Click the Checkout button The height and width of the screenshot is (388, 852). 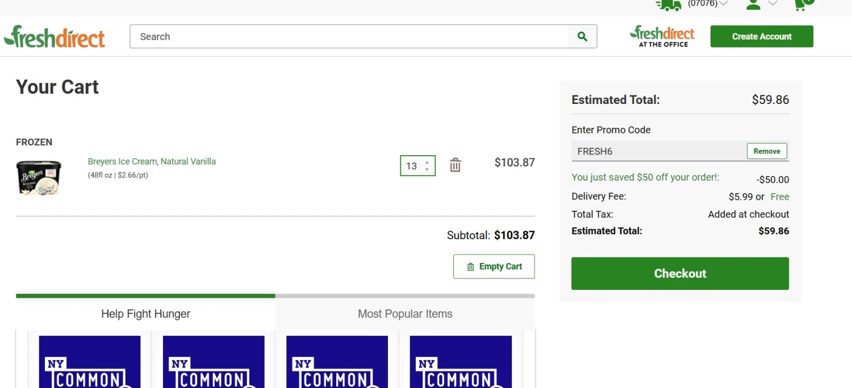[x=680, y=273]
